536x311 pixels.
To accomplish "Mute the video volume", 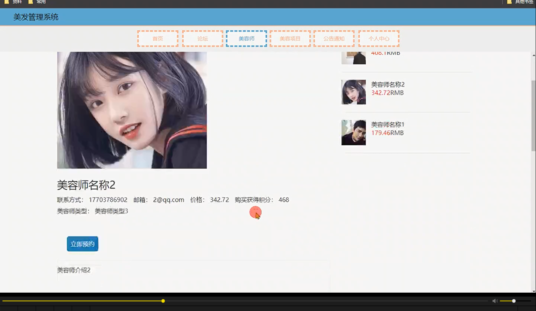I will coord(494,301).
